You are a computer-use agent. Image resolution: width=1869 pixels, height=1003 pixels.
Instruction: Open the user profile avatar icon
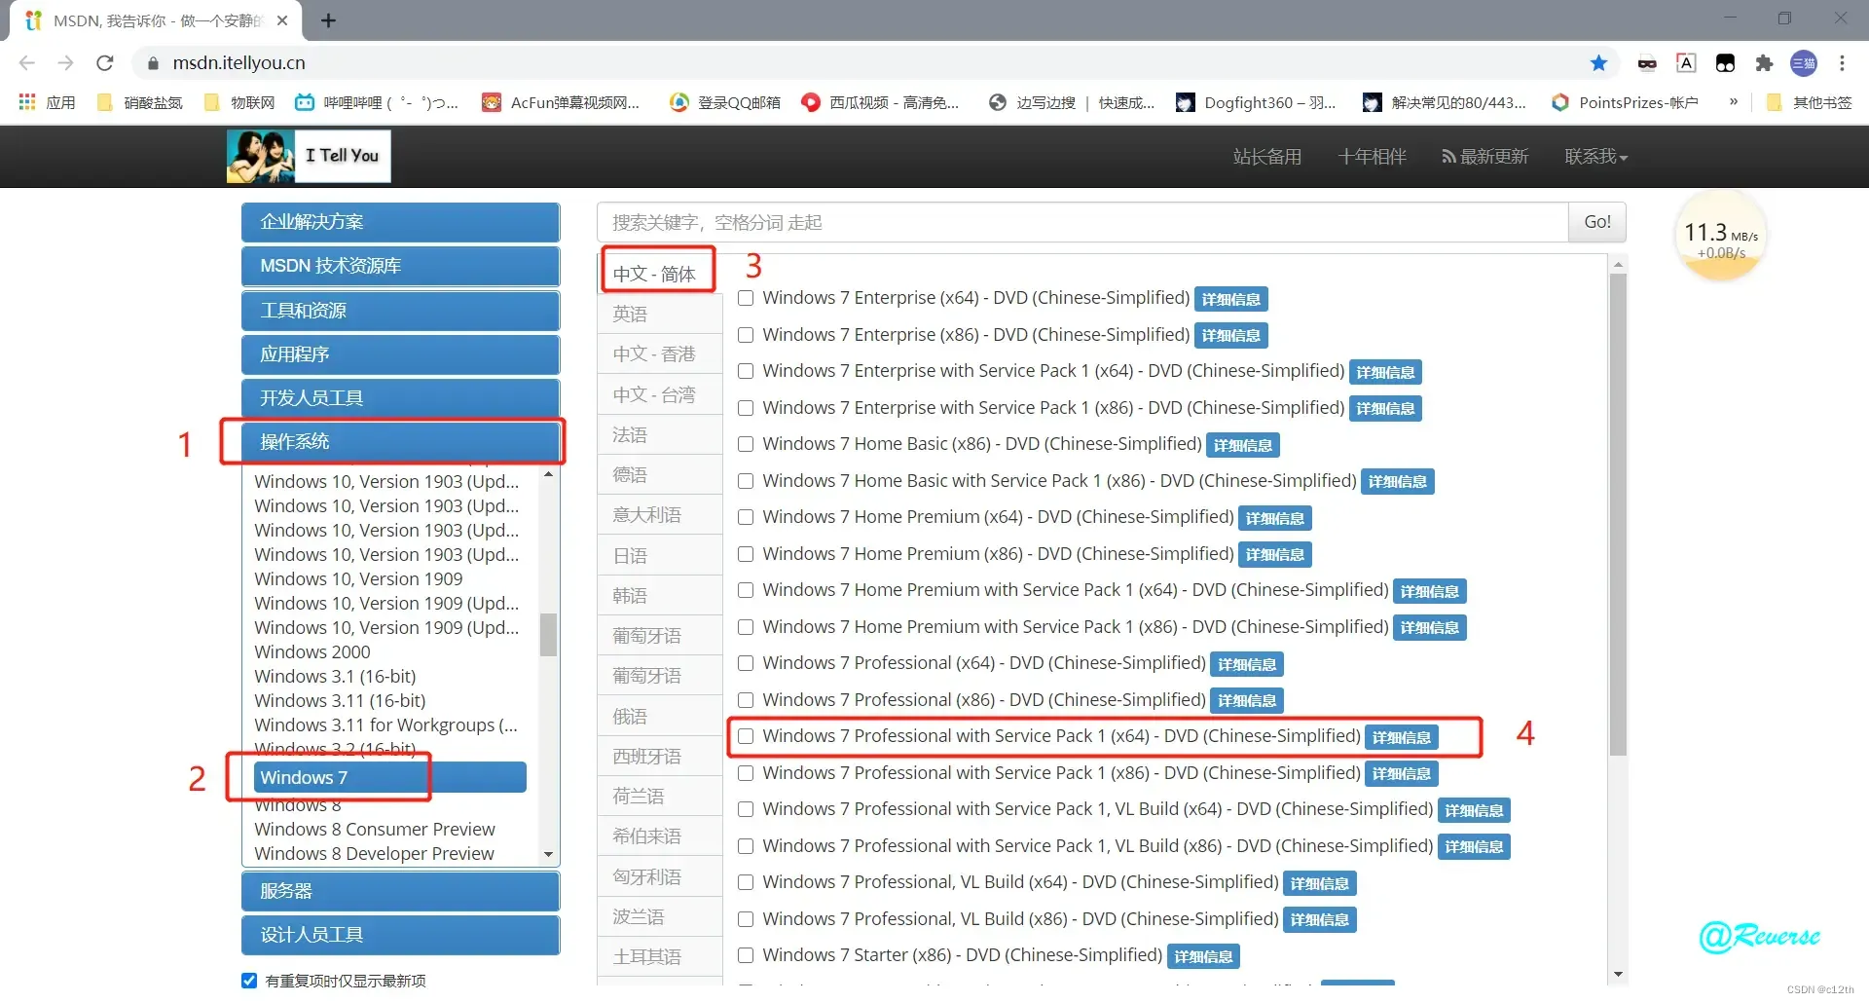(1804, 63)
